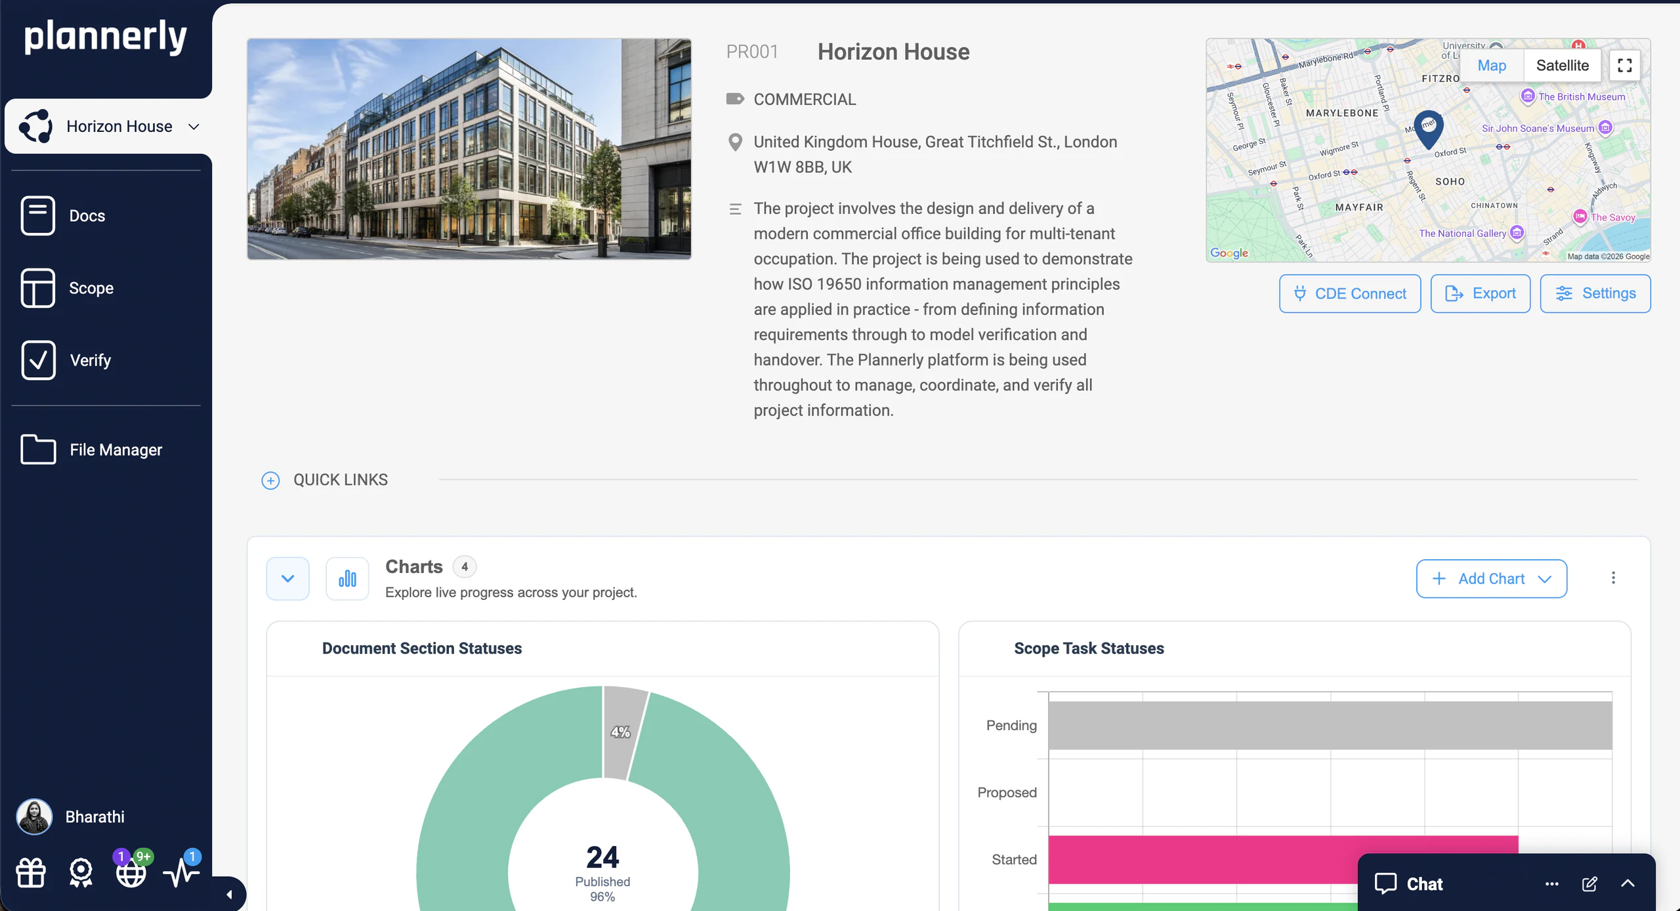Click the Sir John Soane's Museum map label
This screenshot has height=911, width=1680.
(x=1538, y=128)
